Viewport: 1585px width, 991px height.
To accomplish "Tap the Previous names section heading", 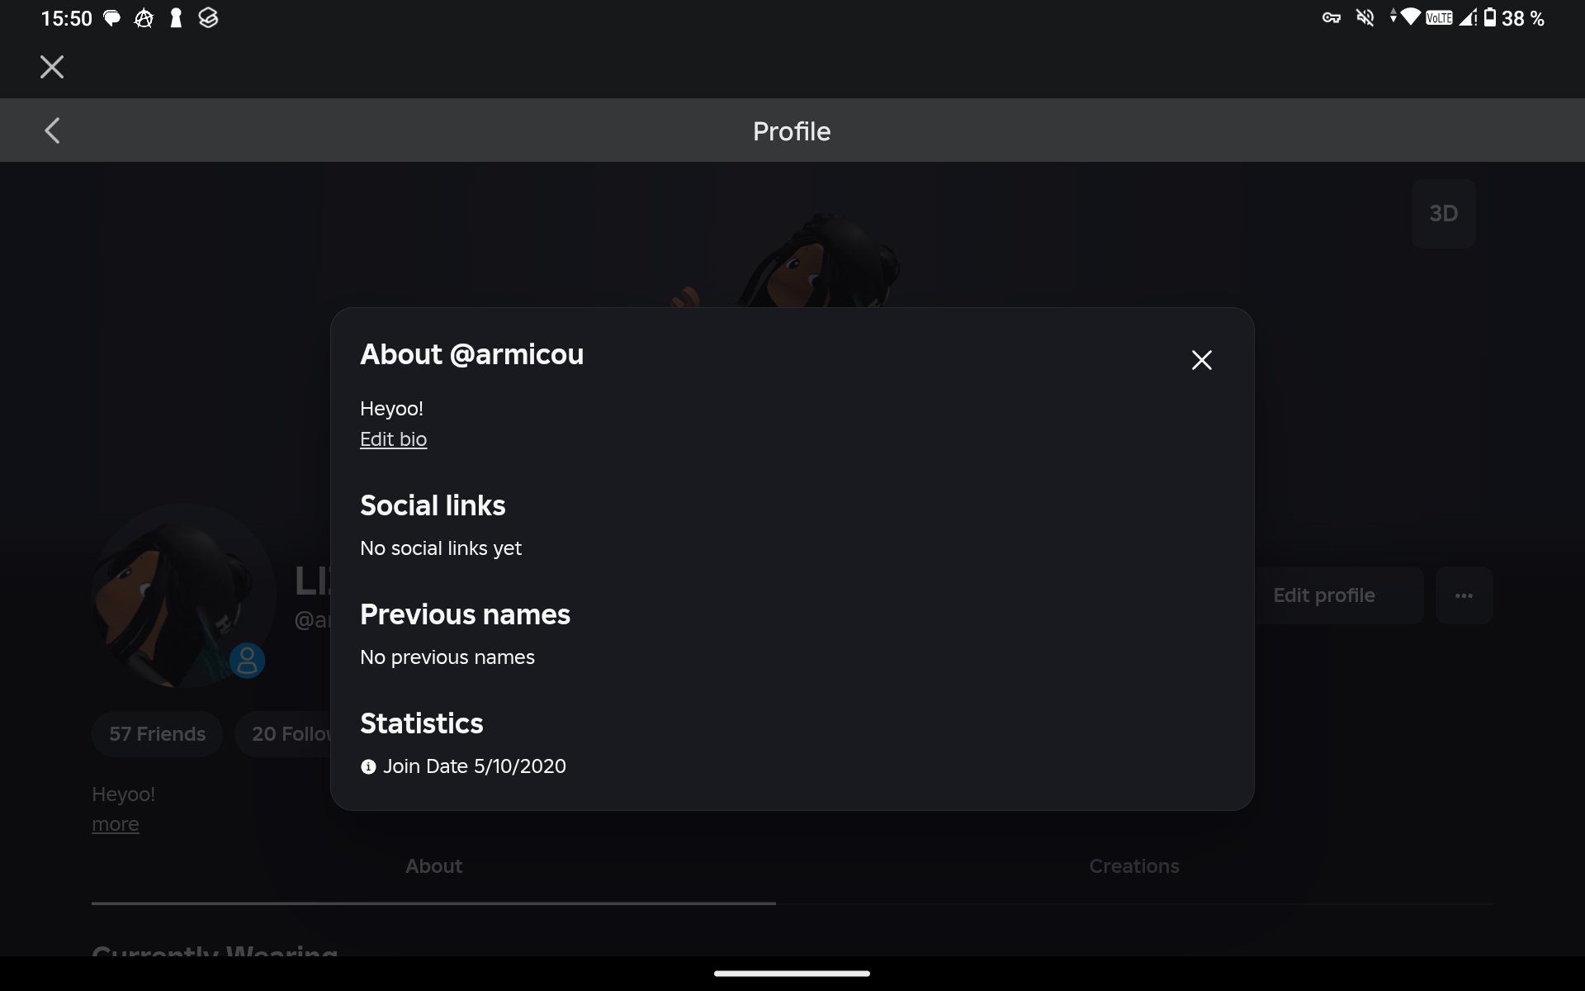I will (465, 614).
